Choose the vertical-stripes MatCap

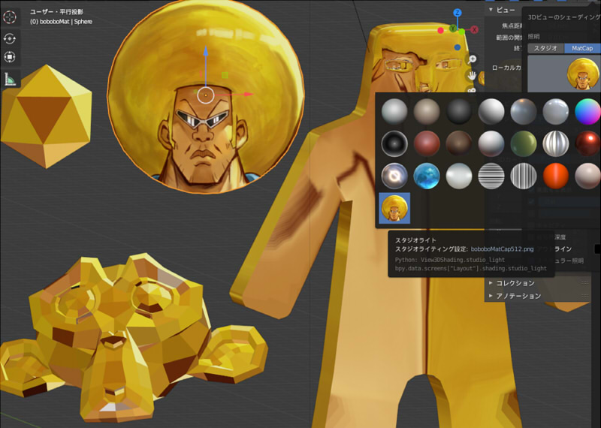tap(523, 176)
